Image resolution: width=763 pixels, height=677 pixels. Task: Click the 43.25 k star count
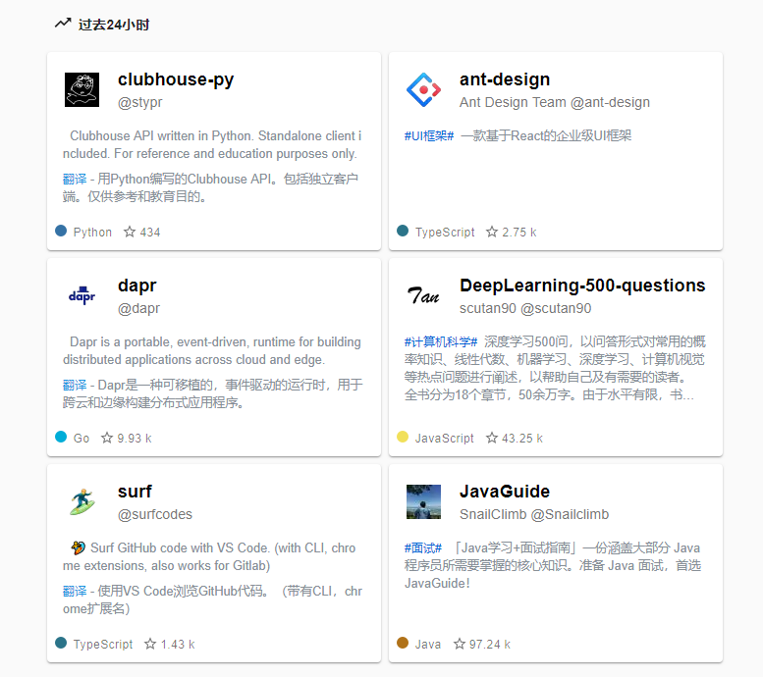(522, 439)
